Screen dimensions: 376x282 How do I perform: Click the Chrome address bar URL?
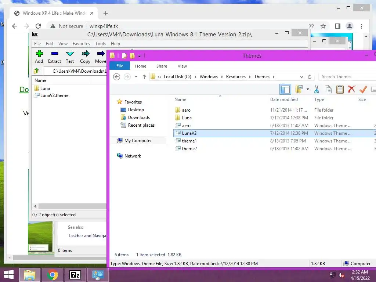(104, 26)
